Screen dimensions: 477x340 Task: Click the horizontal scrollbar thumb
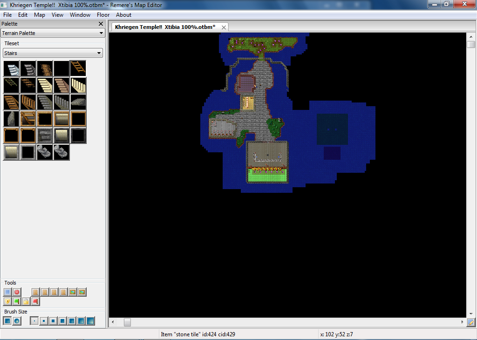pos(127,322)
